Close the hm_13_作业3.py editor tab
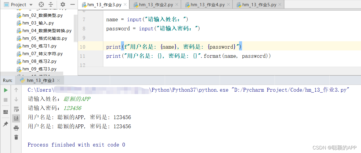This screenshot has width=361, height=153. [x=125, y=5]
